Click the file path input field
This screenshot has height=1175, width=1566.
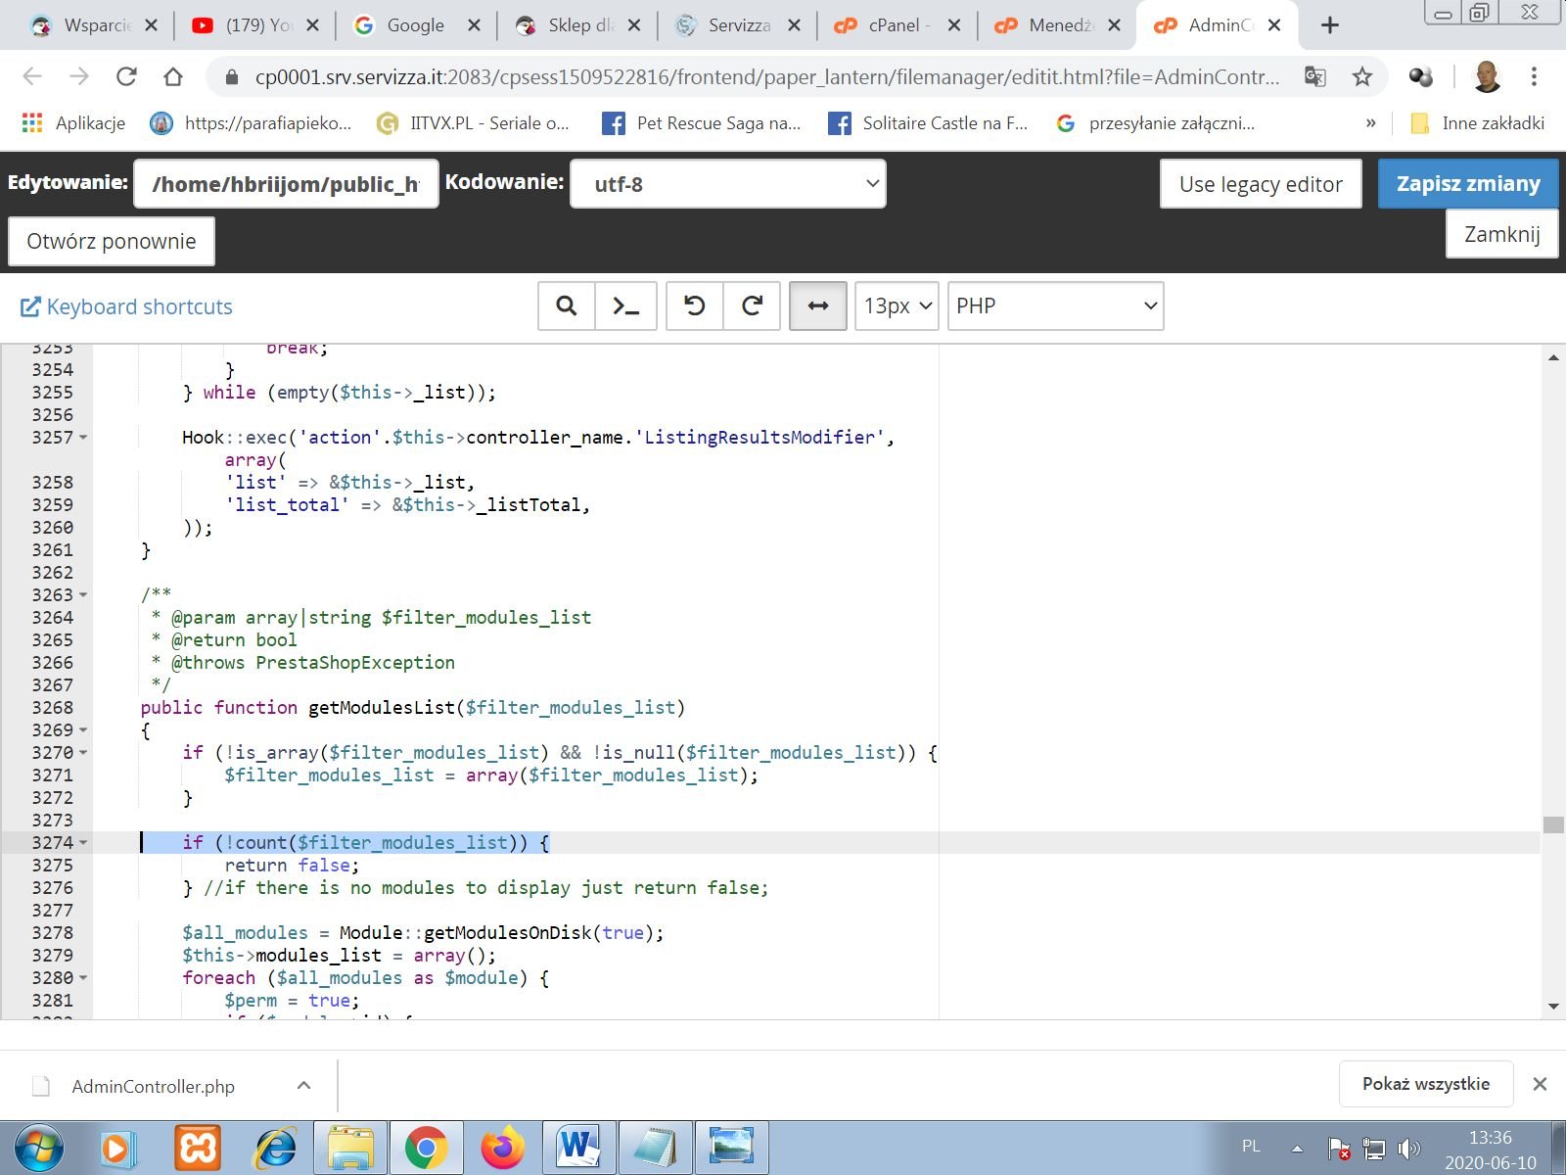(286, 184)
